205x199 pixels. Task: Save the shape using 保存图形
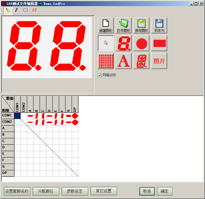[142, 26]
